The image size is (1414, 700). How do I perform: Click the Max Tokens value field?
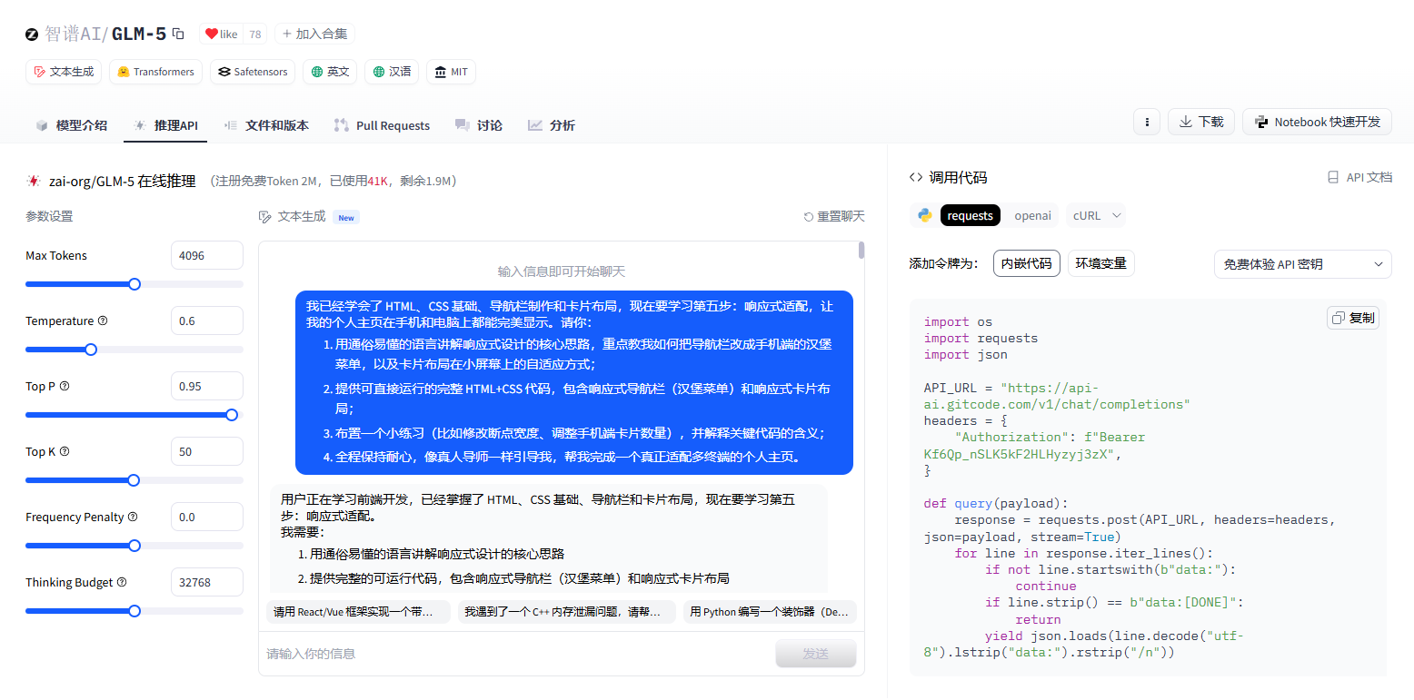point(207,255)
